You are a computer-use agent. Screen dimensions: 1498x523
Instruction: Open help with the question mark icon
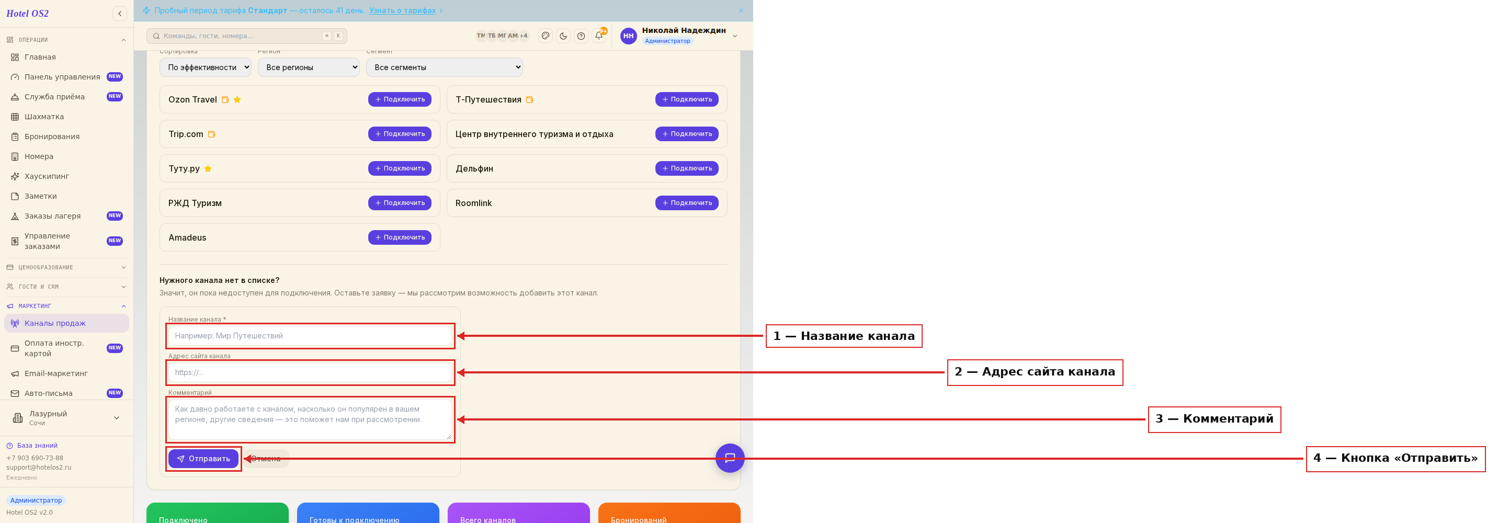point(581,36)
